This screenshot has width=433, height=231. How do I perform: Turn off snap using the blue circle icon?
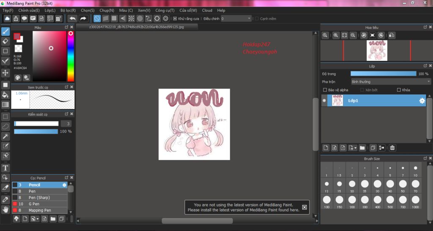97,19
